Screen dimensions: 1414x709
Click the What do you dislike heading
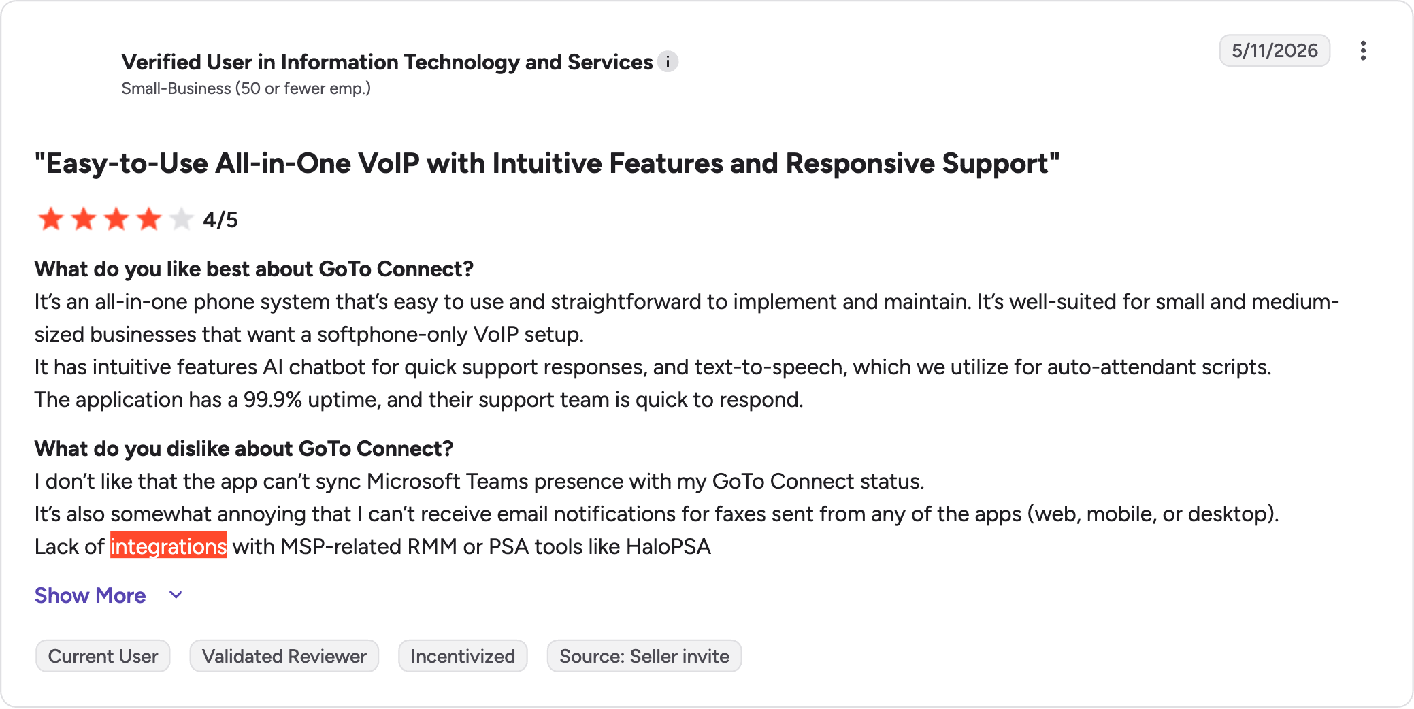[x=244, y=448]
